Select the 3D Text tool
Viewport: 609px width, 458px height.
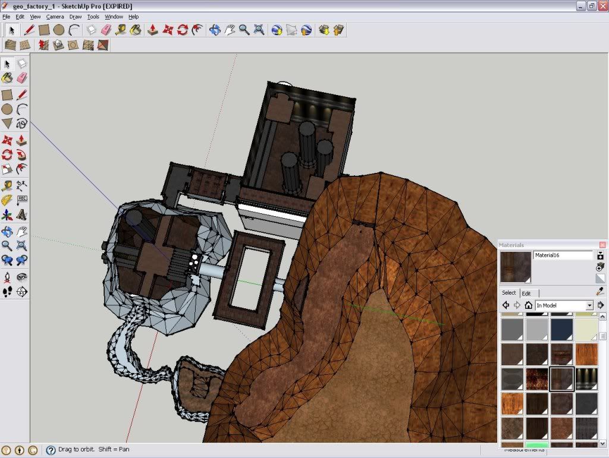pyautogui.click(x=22, y=215)
